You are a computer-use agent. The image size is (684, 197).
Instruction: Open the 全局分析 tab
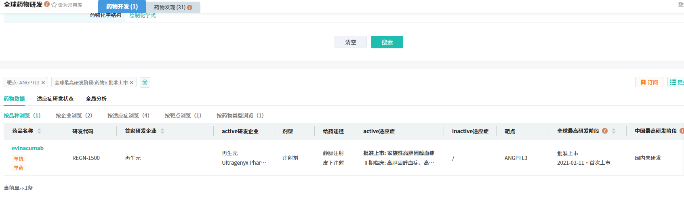(96, 98)
